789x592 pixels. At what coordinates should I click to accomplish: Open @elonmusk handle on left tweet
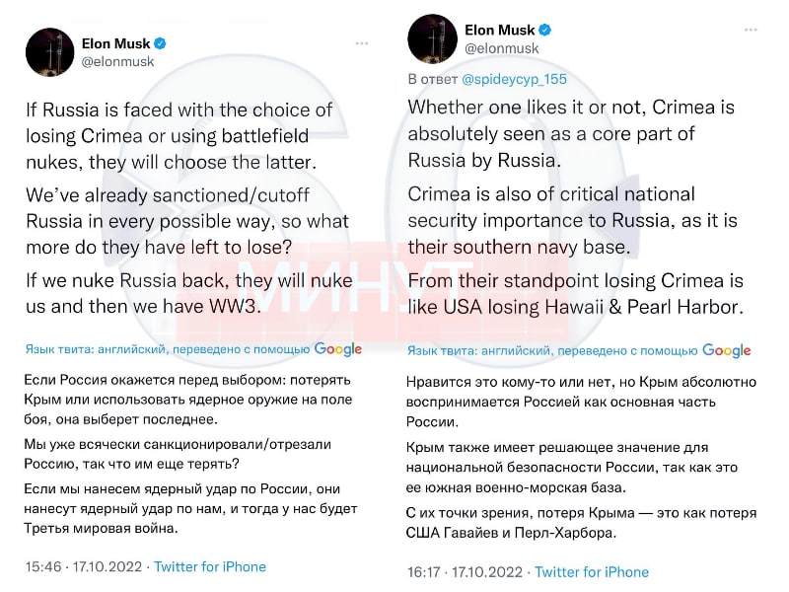coord(117,62)
